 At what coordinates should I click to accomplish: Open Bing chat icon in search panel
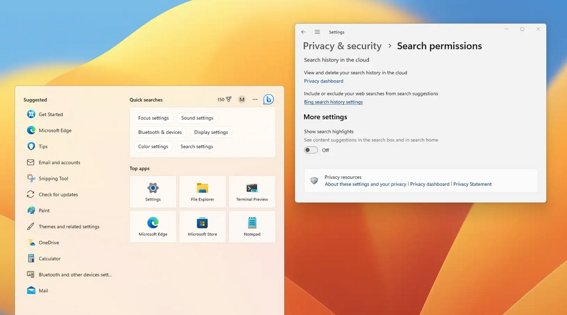click(268, 99)
